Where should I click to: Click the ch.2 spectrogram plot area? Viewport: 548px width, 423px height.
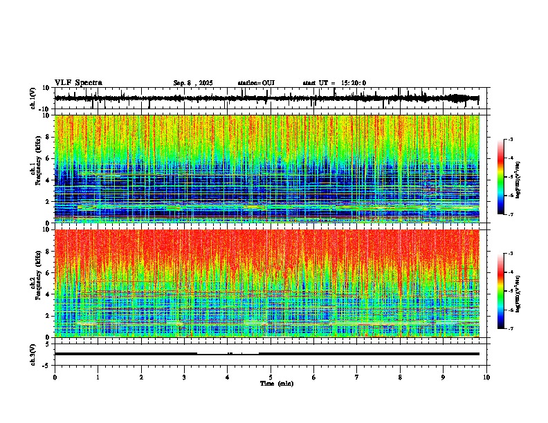267,283
